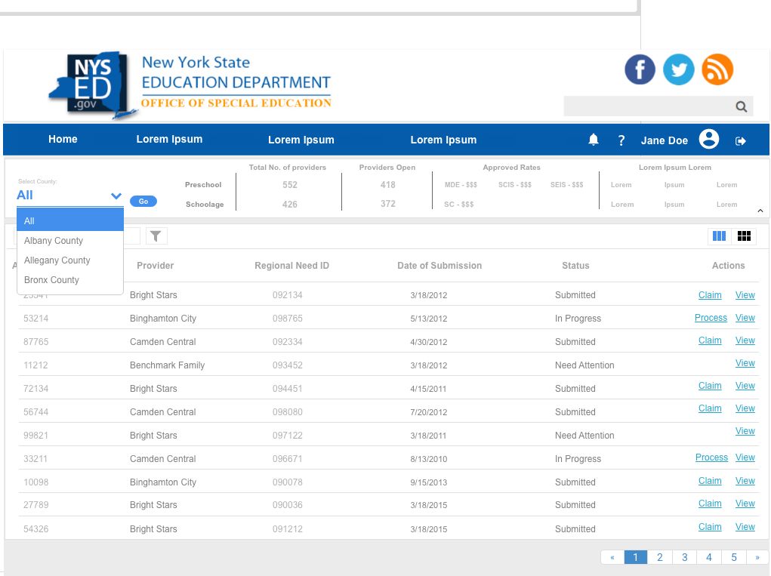
Task: Switch to column view layout
Action: 720,236
